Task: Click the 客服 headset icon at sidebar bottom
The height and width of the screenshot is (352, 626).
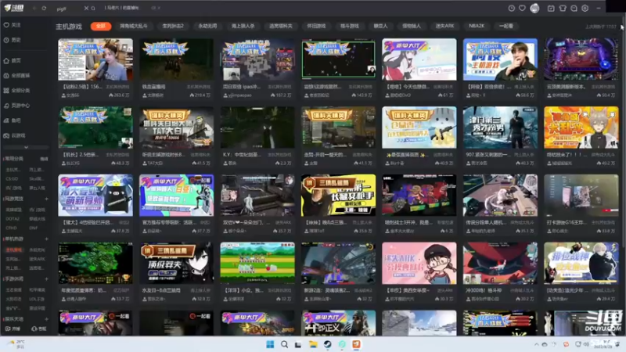Action: [x=39, y=329]
